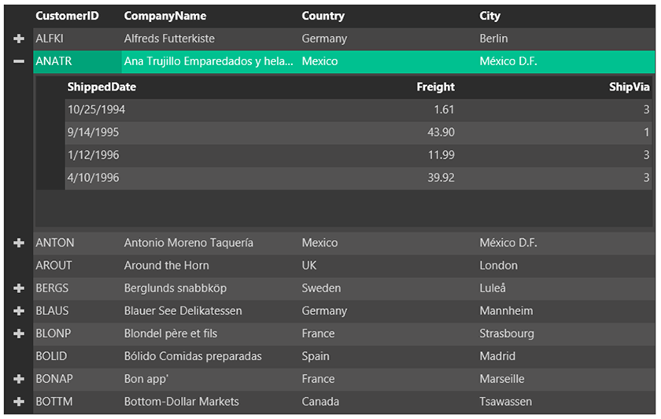Collapse the ANATR row details
Screen dimensions: 661x419
(x=19, y=61)
